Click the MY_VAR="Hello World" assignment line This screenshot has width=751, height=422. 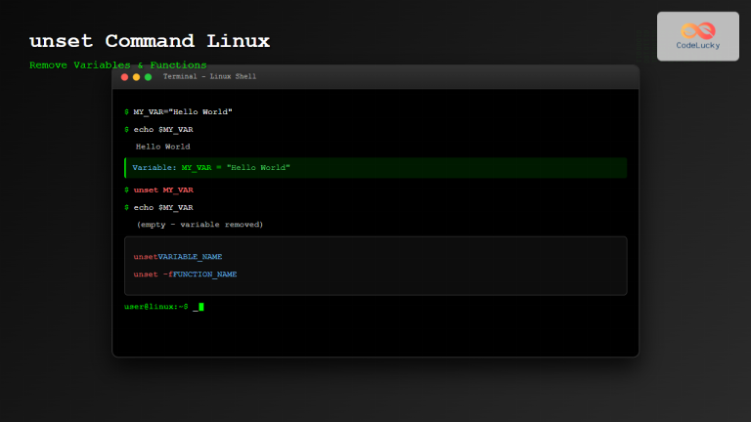click(x=183, y=111)
